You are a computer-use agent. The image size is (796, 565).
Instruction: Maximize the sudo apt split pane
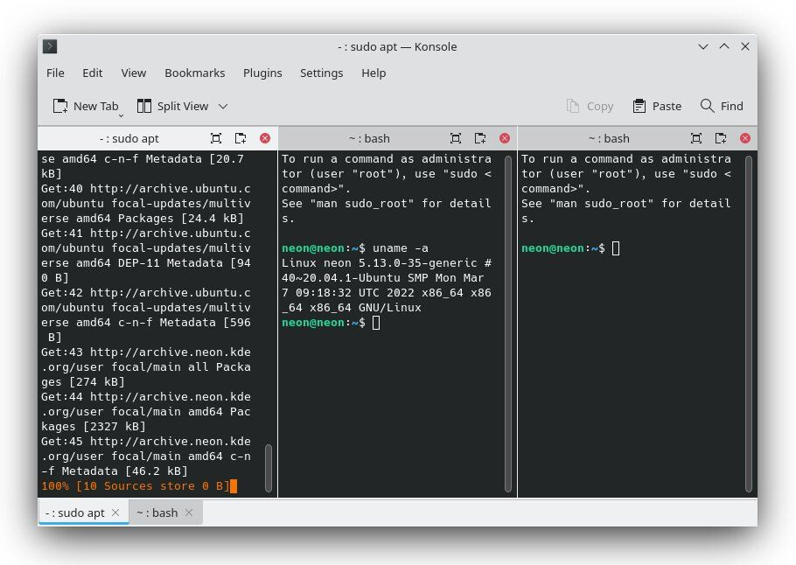(216, 138)
